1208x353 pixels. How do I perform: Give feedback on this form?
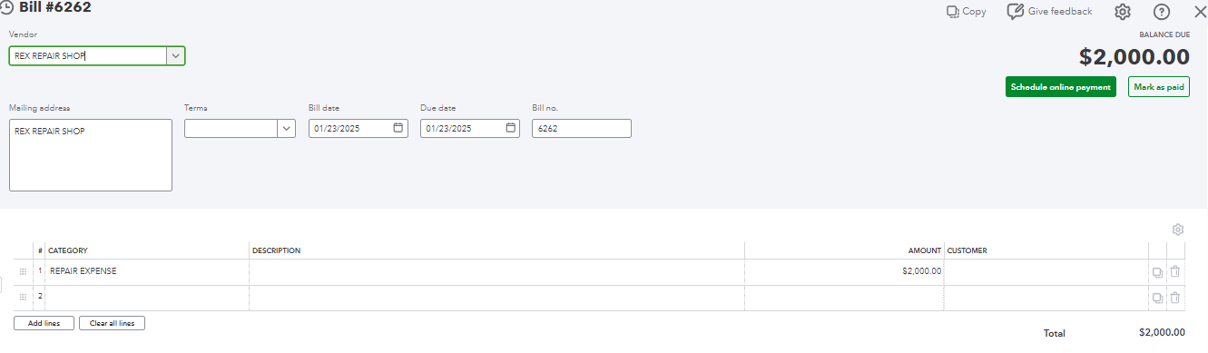(1049, 12)
